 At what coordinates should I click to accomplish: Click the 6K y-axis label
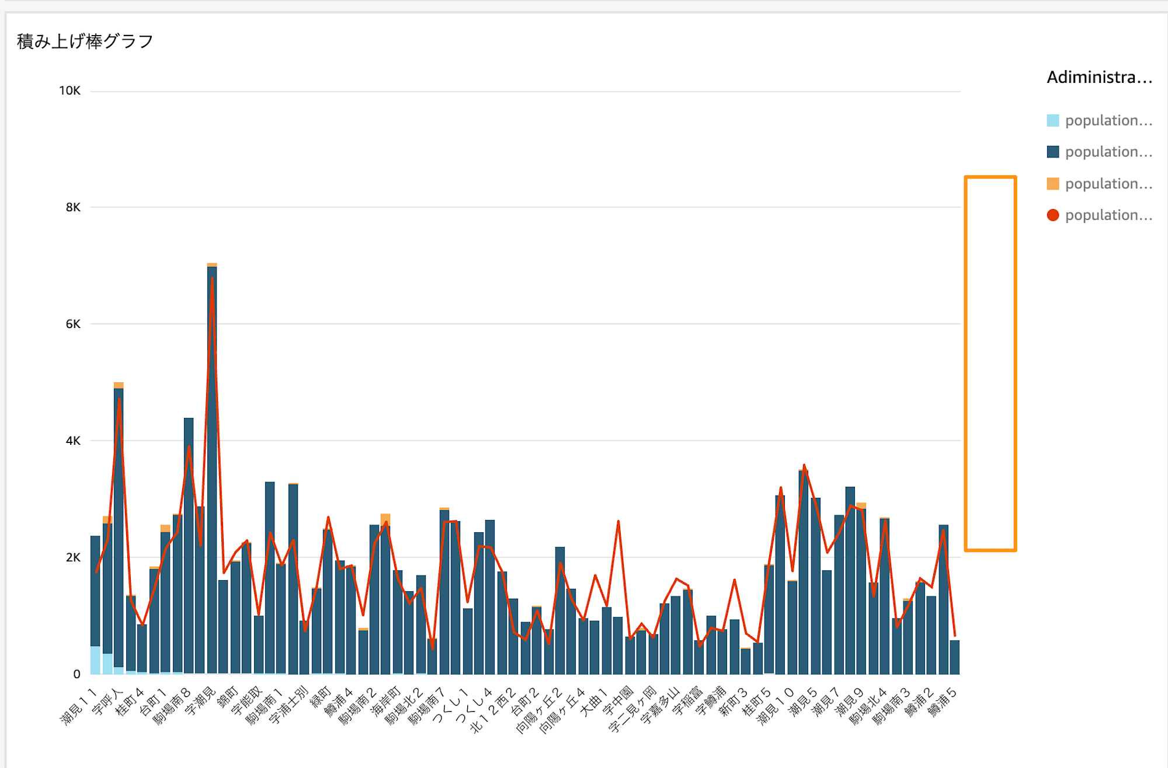[73, 324]
